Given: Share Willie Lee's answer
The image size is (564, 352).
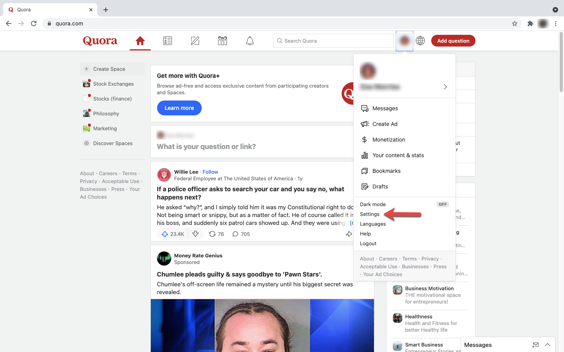Looking at the screenshot, I should [349, 233].
